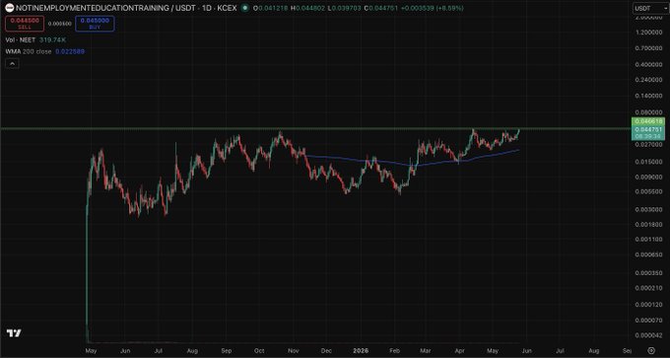Click the 0.000042 price scale label
The height and width of the screenshot is (358, 670).
point(648,335)
